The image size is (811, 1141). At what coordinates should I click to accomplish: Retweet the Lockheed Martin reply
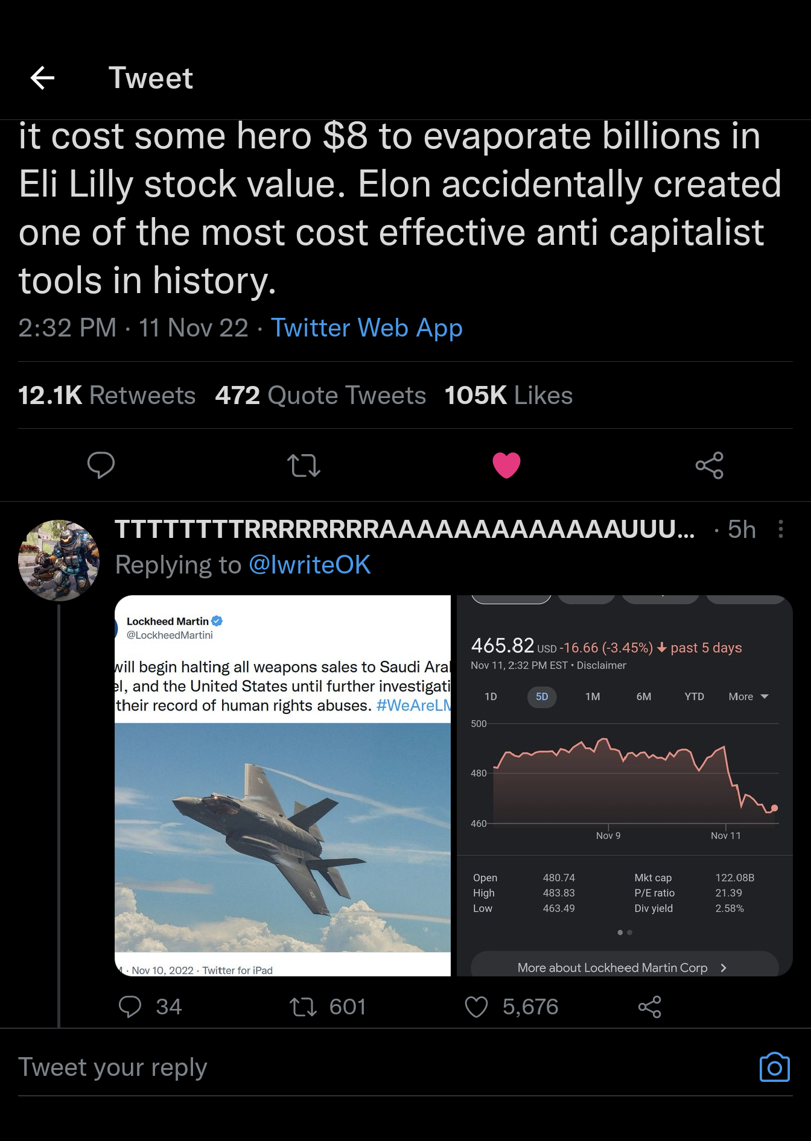[x=304, y=1007]
